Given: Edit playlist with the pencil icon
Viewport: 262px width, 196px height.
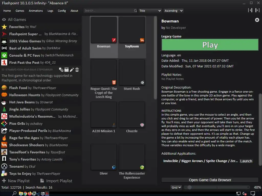Looking at the screenshot, I should (72, 70).
